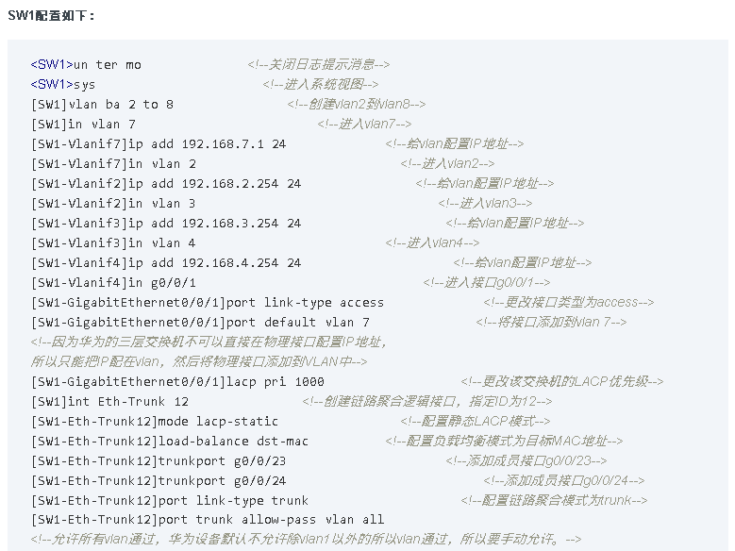Click the 'port default vlan 7' command
The width and height of the screenshot is (735, 551).
297,322
